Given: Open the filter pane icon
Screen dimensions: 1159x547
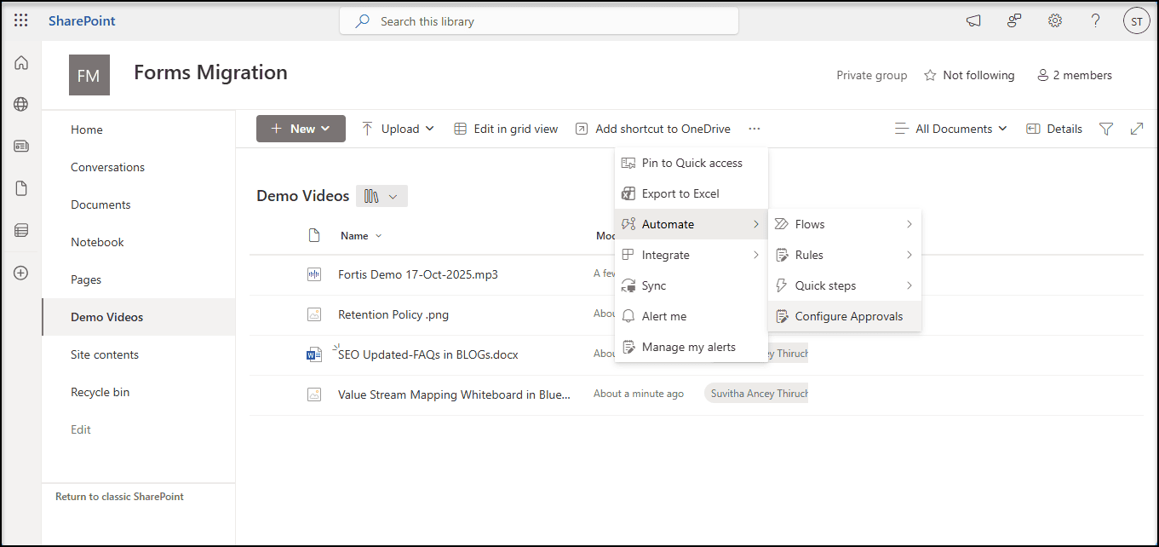Looking at the screenshot, I should click(1106, 128).
